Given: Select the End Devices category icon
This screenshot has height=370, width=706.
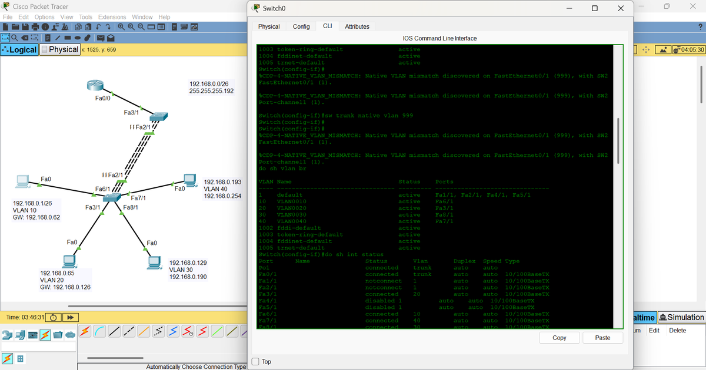Looking at the screenshot, I should click(20, 335).
